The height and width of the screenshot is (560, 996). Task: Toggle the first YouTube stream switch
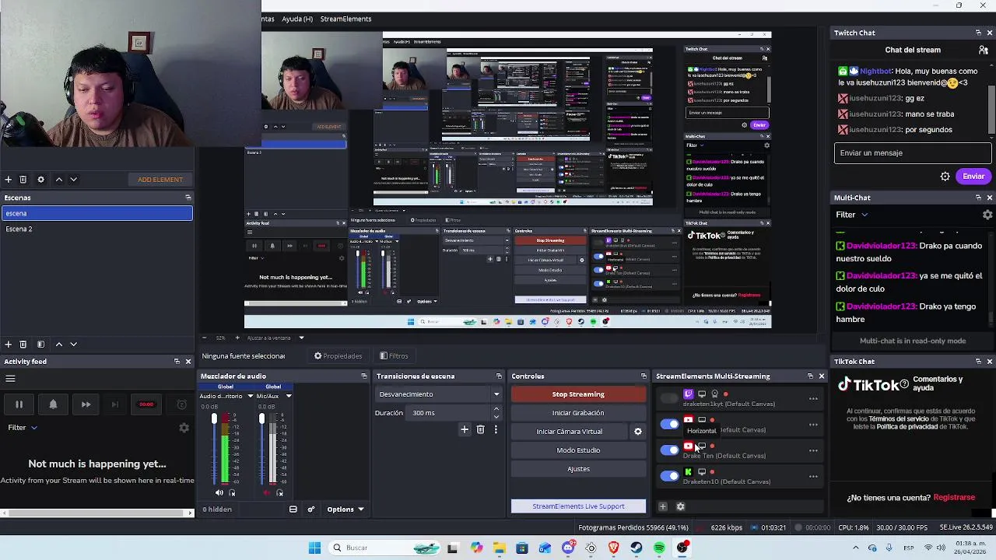tap(669, 425)
